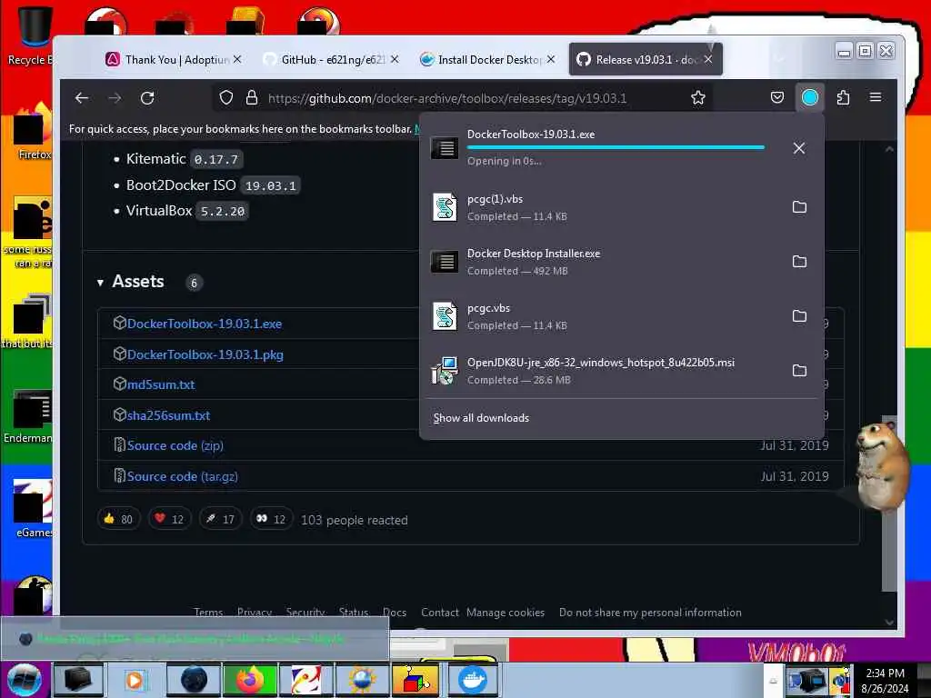Click Show all downloads
931x698 pixels.
pos(481,418)
